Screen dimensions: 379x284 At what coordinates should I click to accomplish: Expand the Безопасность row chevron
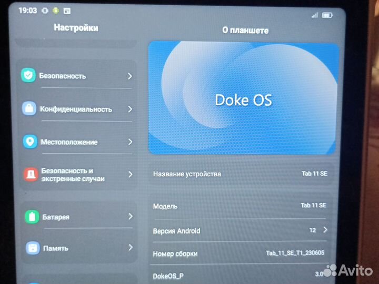130,76
